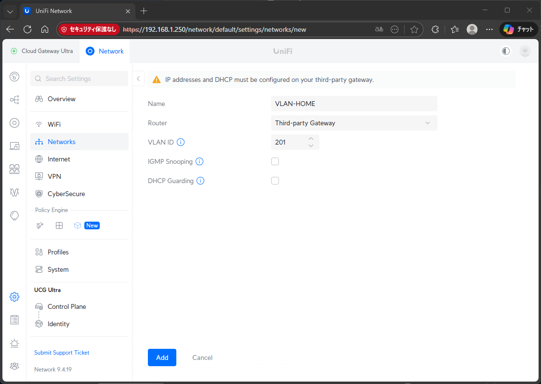Open the Router Third-party Gateway dropdown
Screen dimensions: 541x384
coord(354,123)
